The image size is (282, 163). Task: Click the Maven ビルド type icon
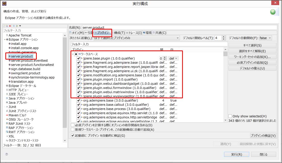[7, 115]
